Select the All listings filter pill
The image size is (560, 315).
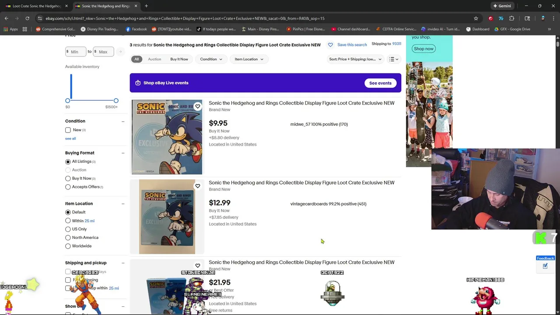pos(136,59)
